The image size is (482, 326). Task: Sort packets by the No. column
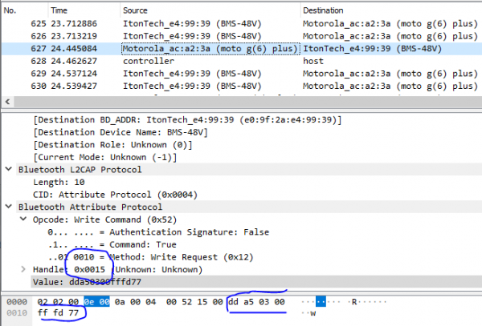[x=25, y=10]
